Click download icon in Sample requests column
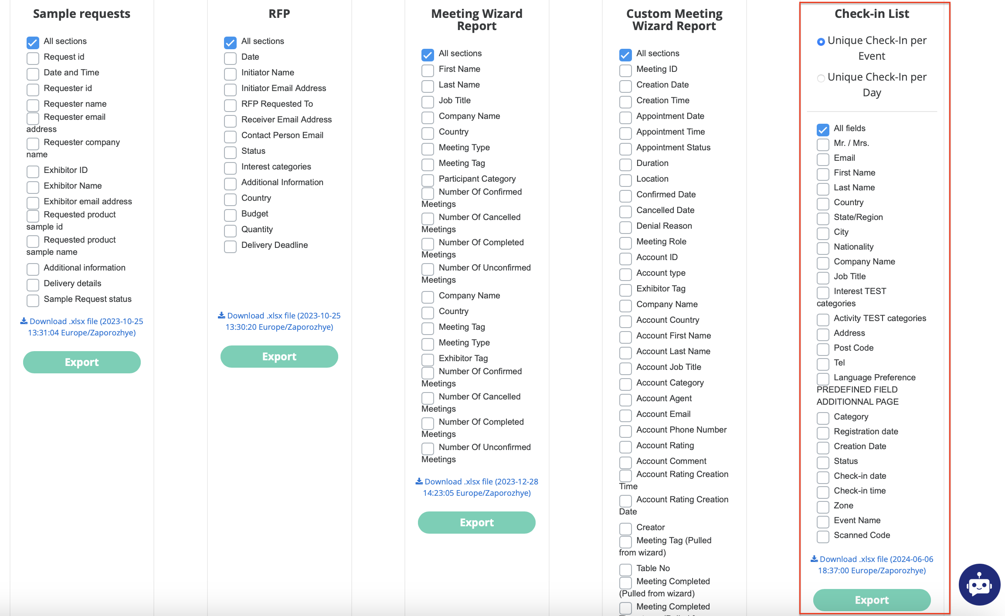This screenshot has width=1005, height=616. coord(24,321)
